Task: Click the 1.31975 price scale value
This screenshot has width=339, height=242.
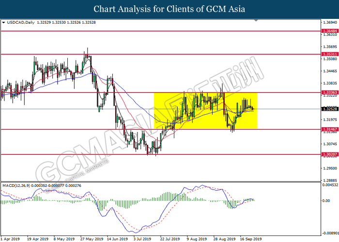Action: 330,120
